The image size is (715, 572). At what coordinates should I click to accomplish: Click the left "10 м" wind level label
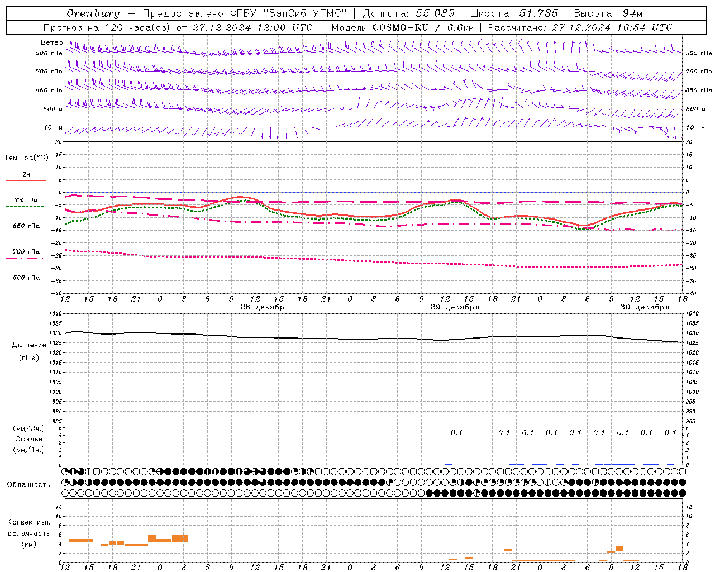(x=54, y=127)
